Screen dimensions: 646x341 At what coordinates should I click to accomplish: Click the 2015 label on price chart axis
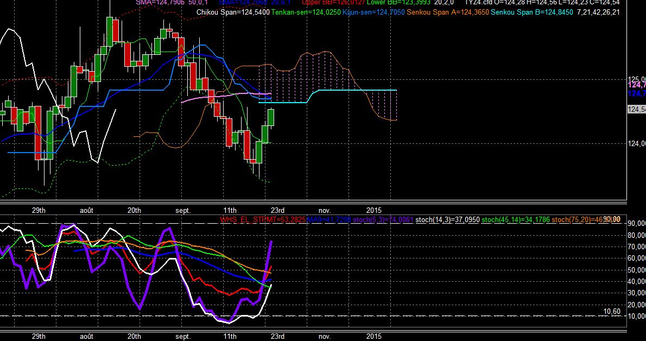coord(373,210)
